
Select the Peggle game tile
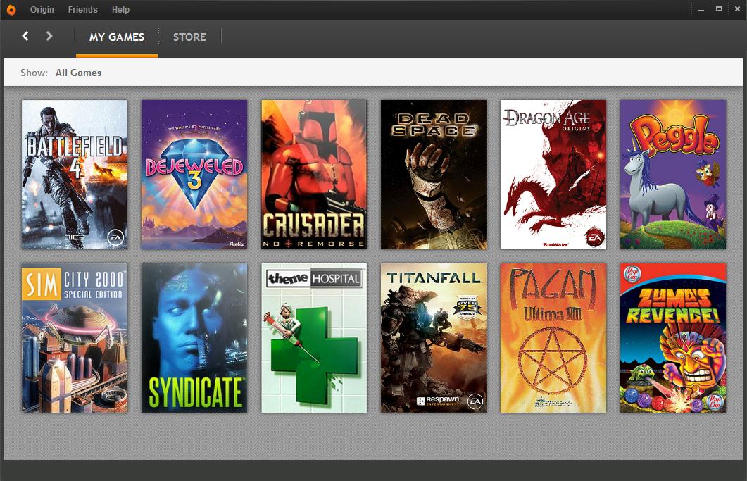tap(672, 175)
